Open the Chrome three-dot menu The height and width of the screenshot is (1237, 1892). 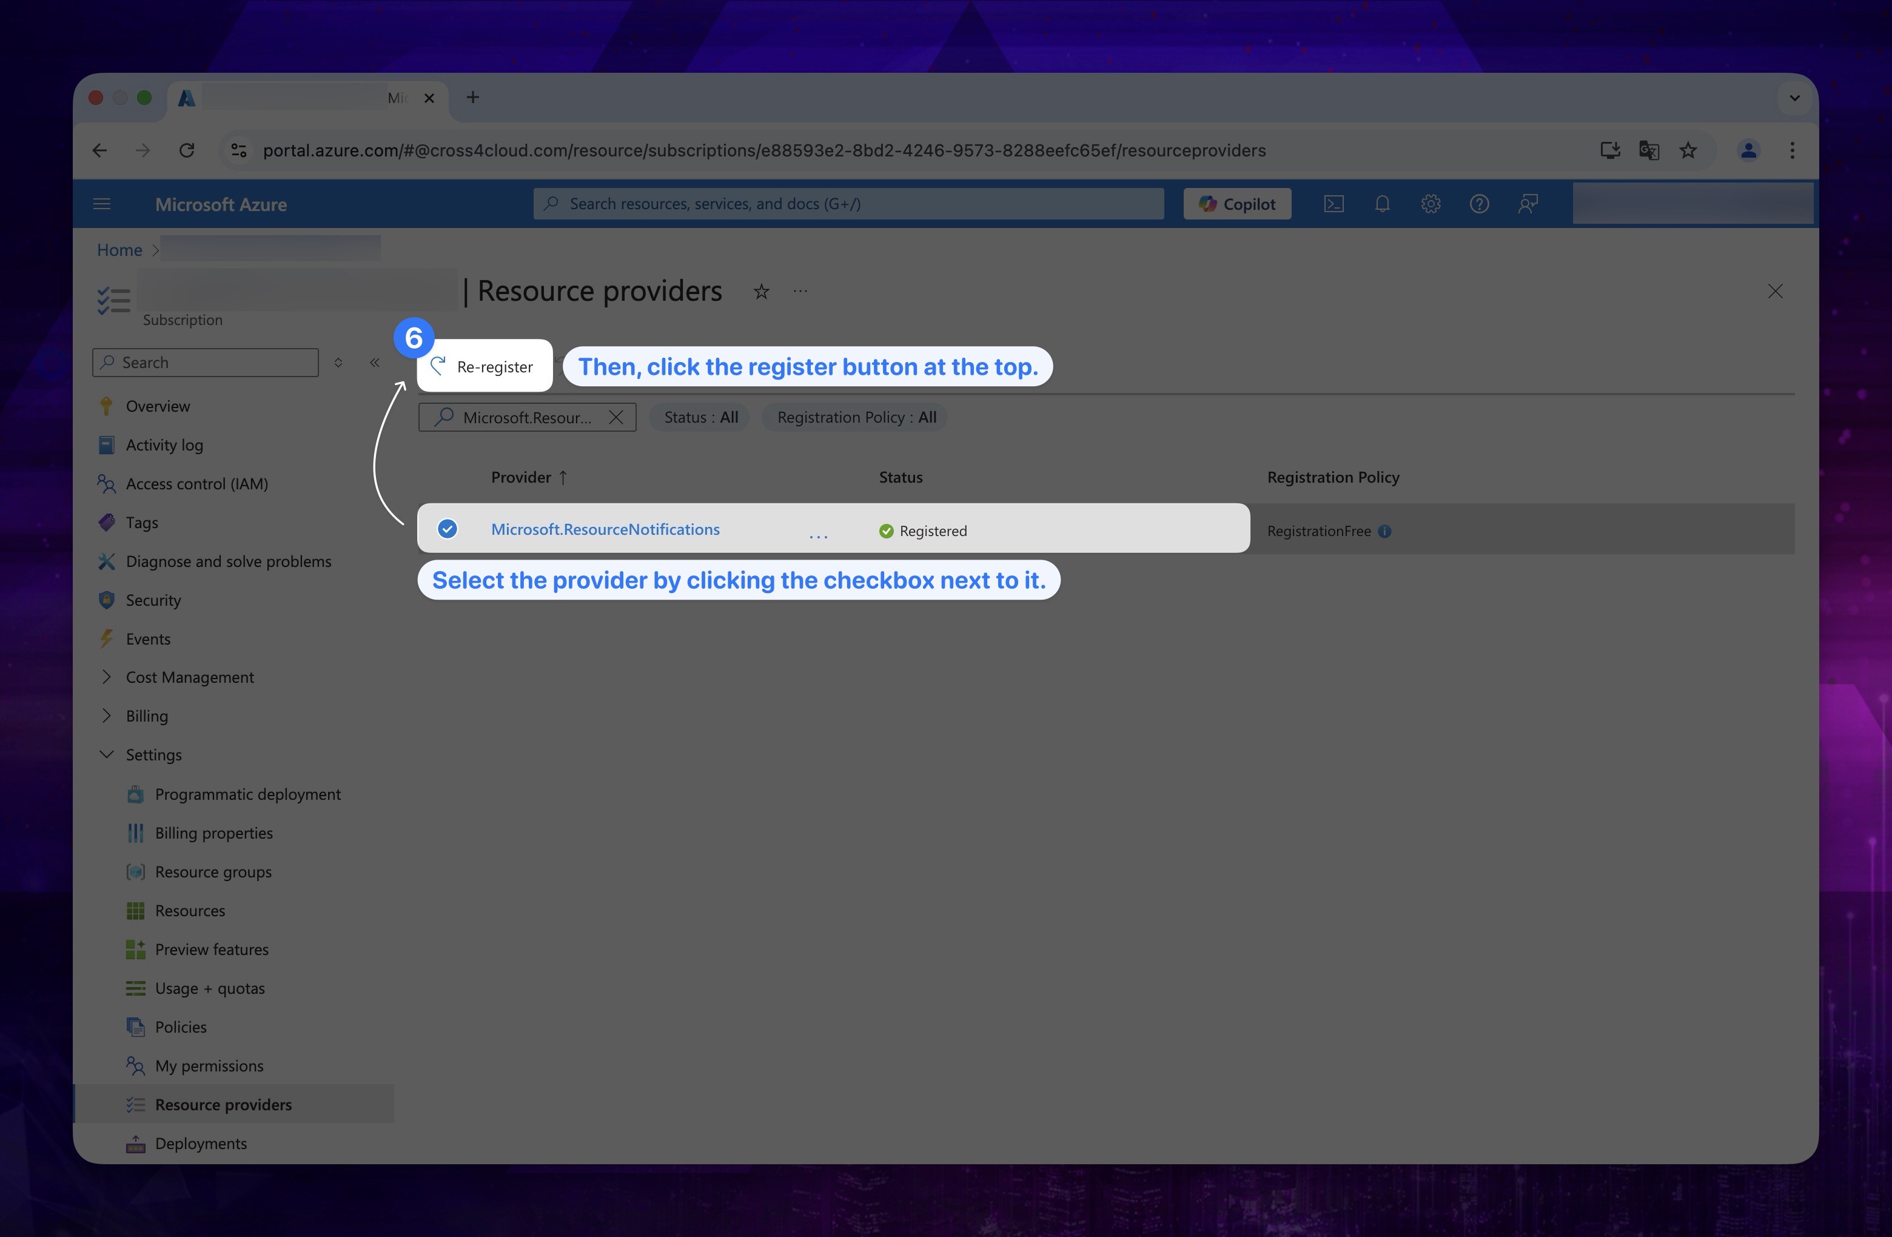pos(1792,150)
